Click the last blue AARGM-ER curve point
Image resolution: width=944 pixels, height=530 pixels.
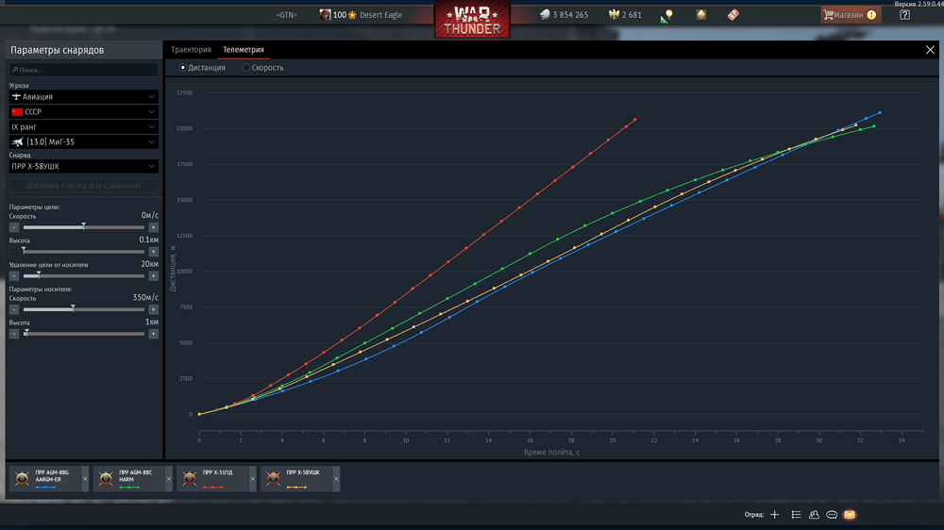(880, 112)
